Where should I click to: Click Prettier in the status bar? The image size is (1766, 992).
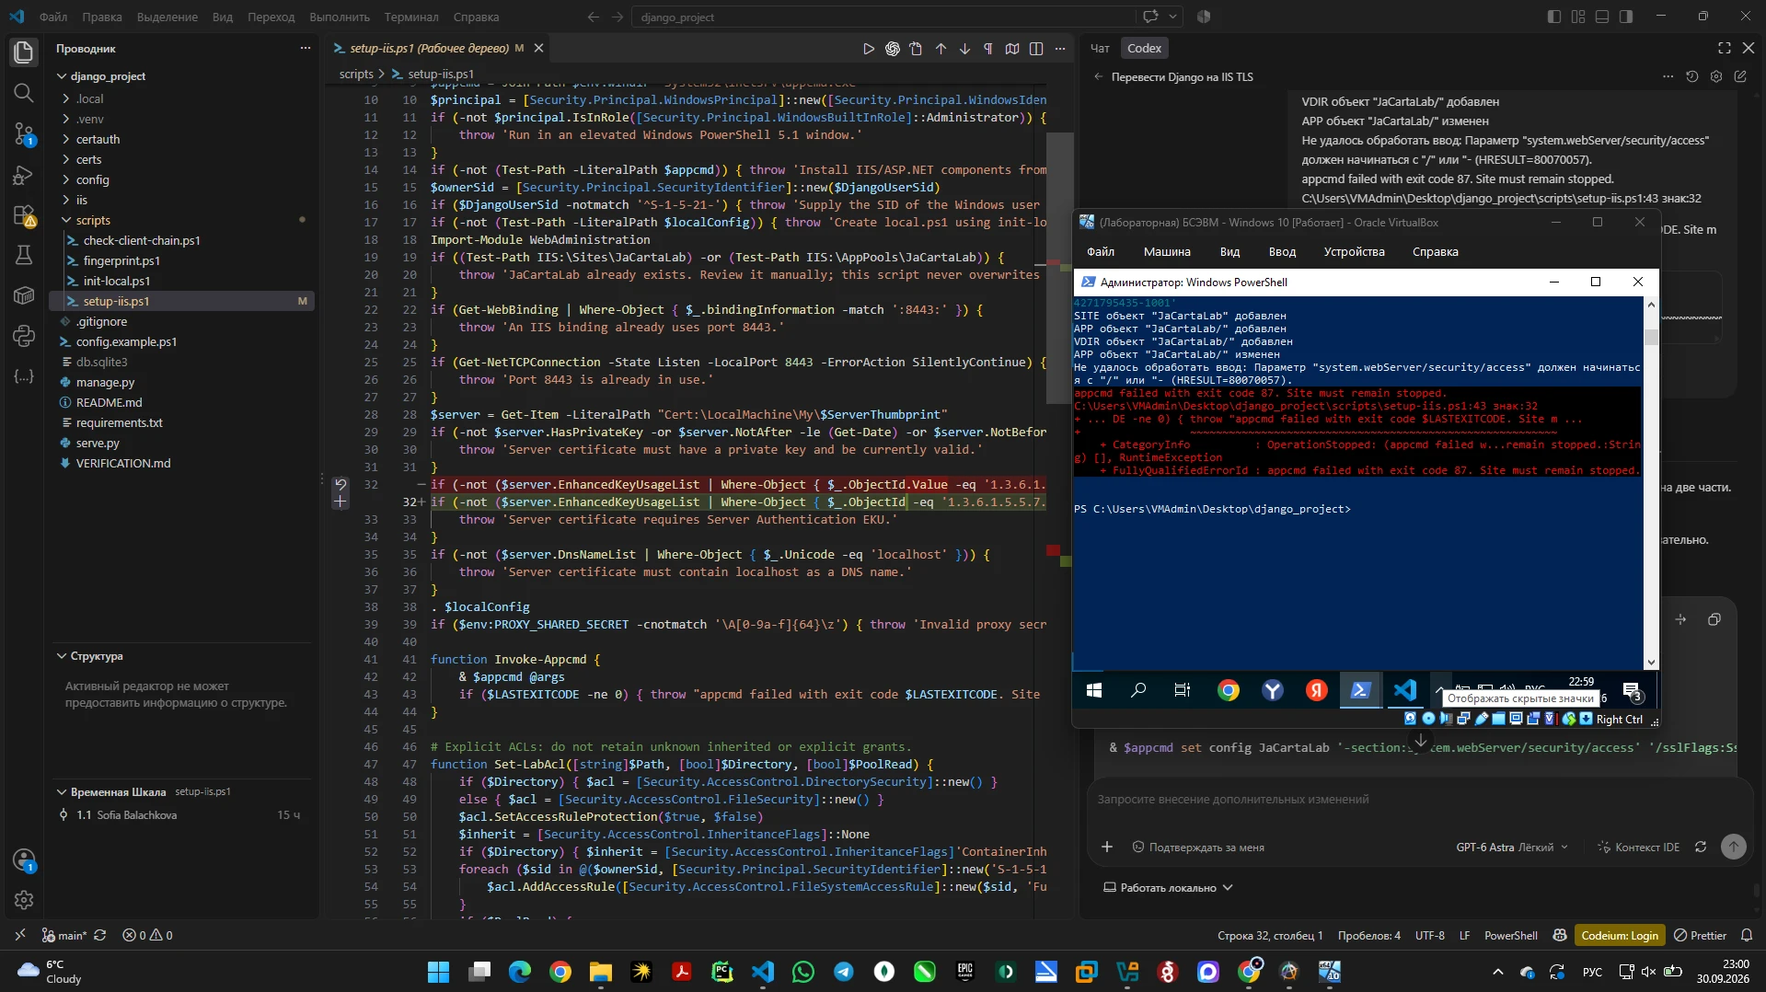coord(1700,935)
